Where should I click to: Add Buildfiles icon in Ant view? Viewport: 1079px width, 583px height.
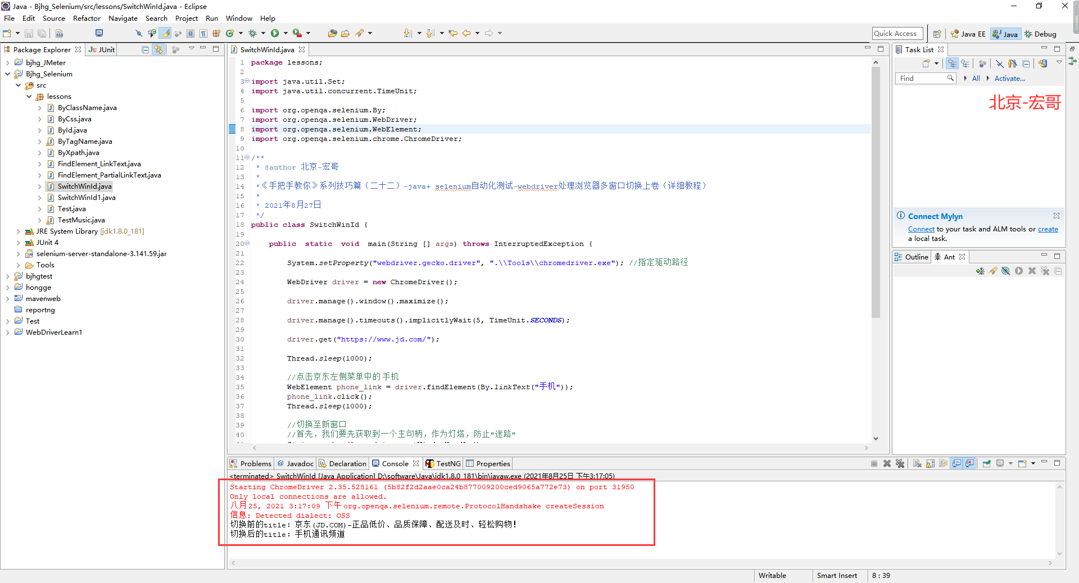(x=980, y=271)
